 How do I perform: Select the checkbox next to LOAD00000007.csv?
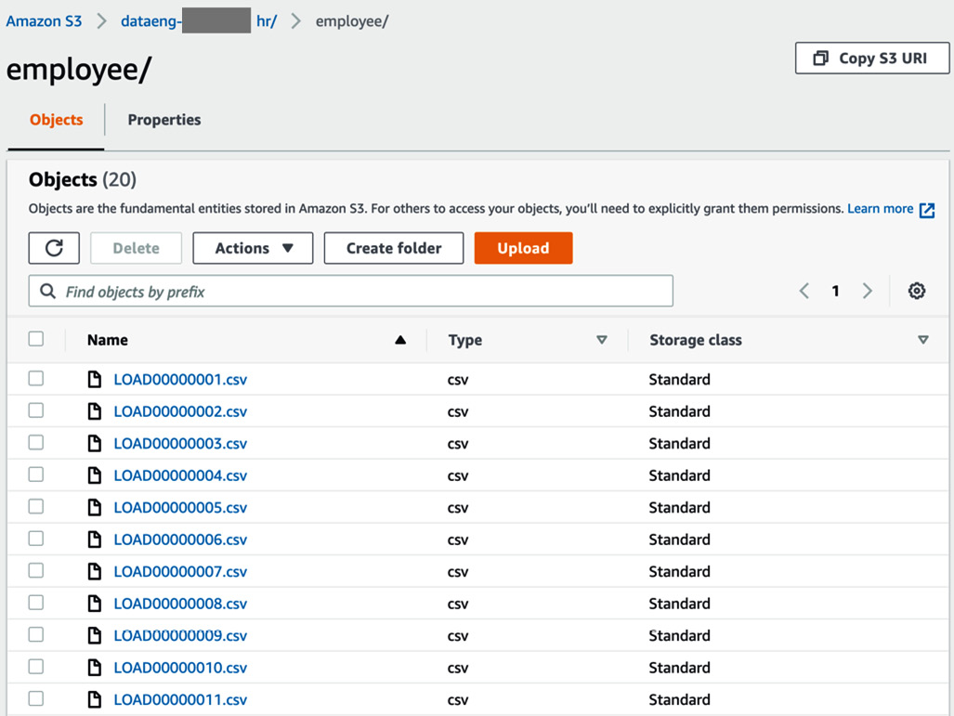[34, 570]
